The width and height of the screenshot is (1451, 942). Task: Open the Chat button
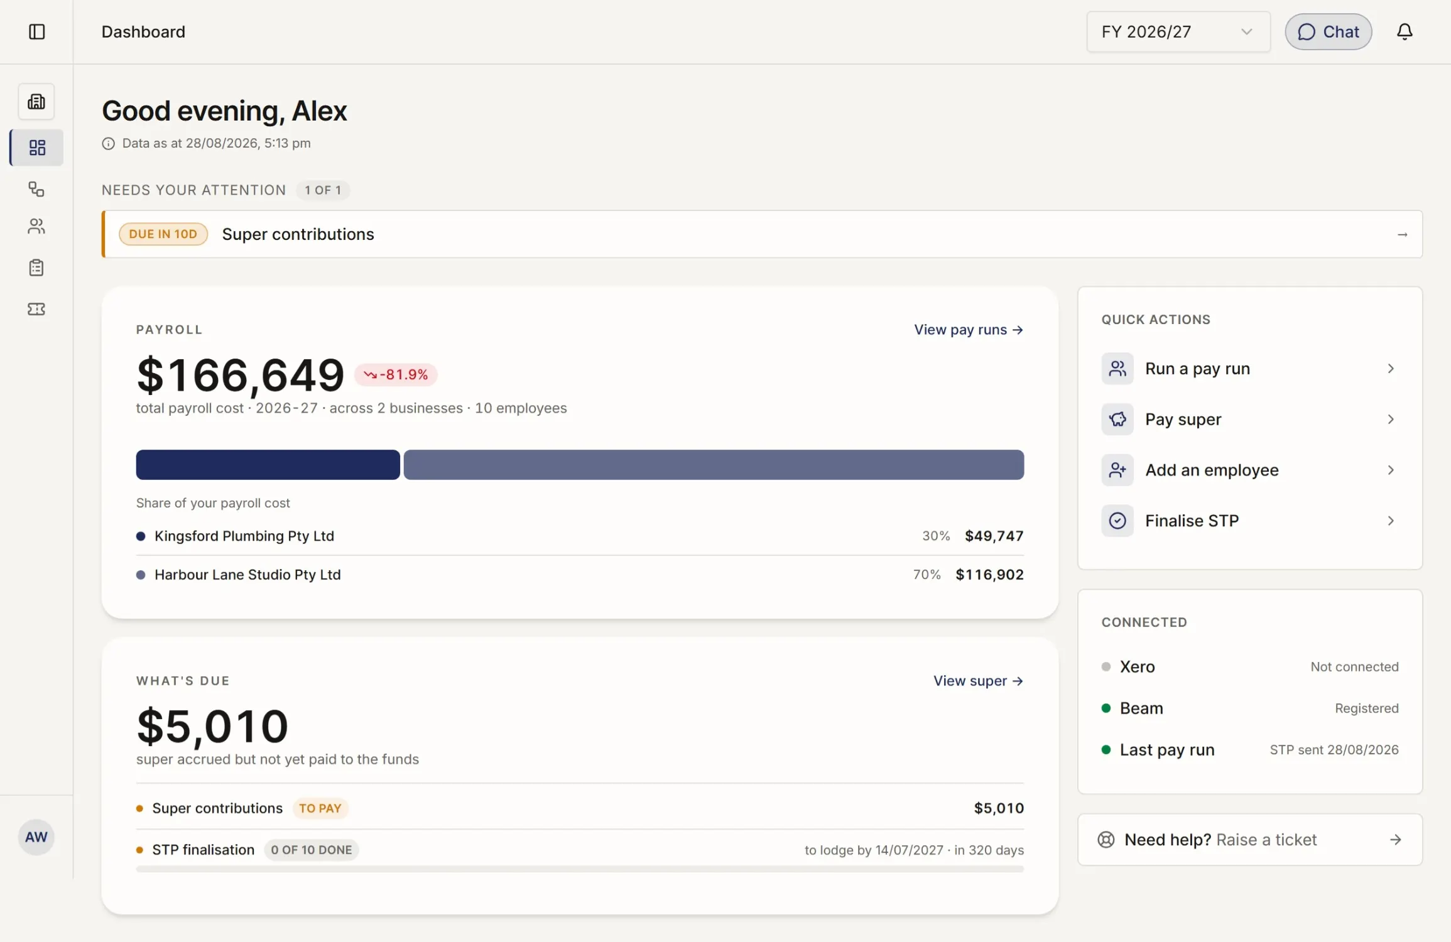tap(1328, 32)
